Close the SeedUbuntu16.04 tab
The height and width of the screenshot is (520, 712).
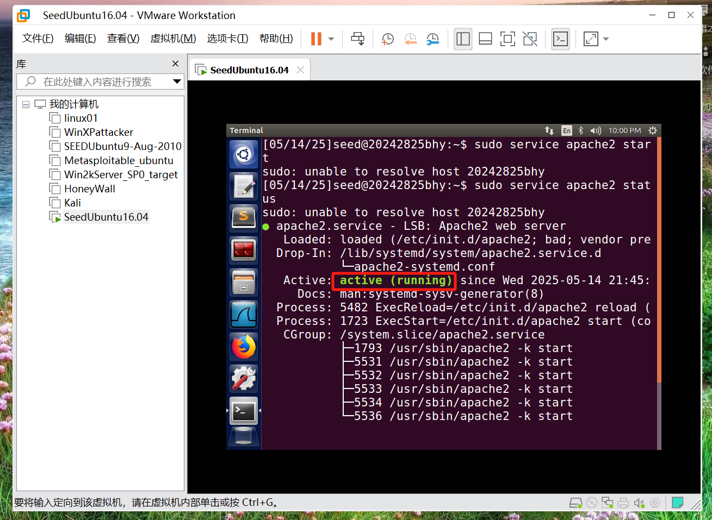coord(300,70)
